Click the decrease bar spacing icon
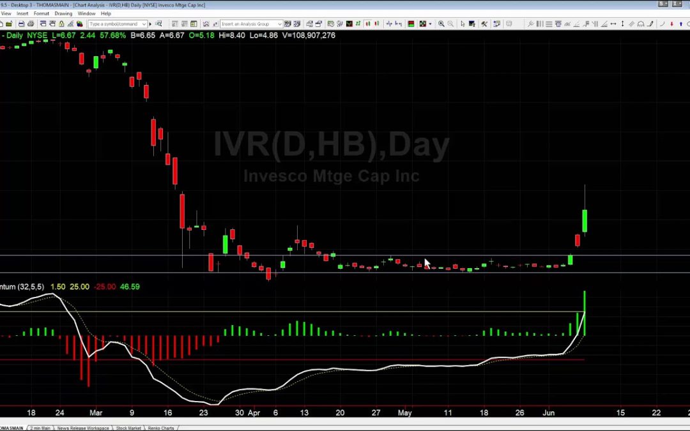The width and height of the screenshot is (690, 431). pos(389,24)
